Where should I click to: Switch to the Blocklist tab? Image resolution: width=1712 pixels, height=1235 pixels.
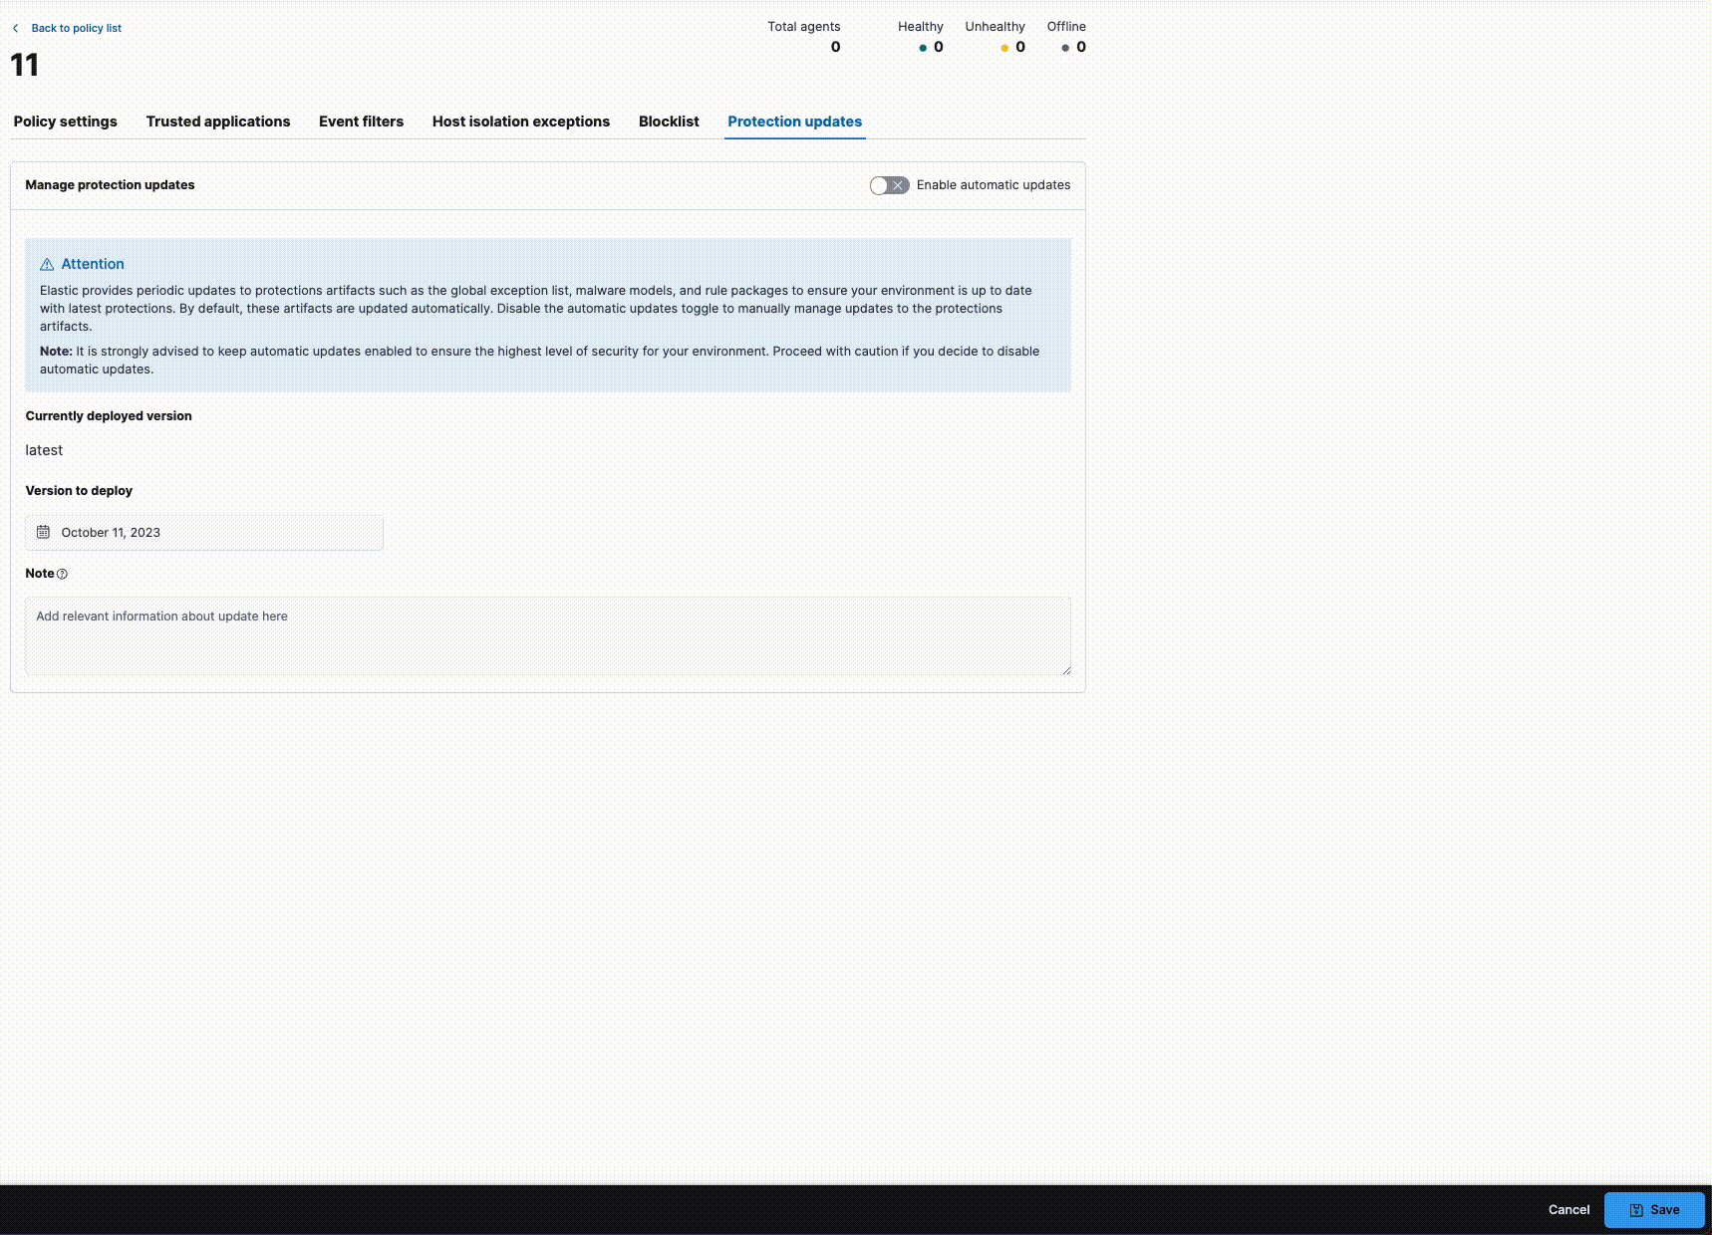pos(668,122)
